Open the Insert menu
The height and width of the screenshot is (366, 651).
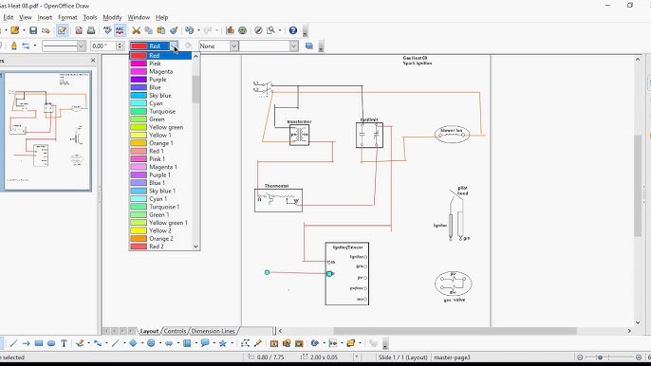click(x=45, y=17)
